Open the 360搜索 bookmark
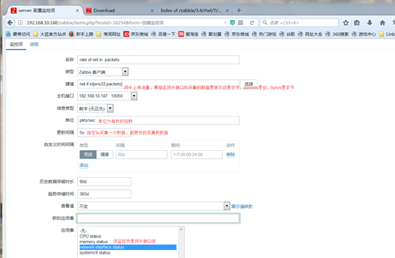 tap(337, 34)
